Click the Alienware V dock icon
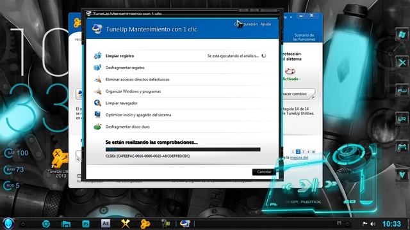 tap(402, 175)
